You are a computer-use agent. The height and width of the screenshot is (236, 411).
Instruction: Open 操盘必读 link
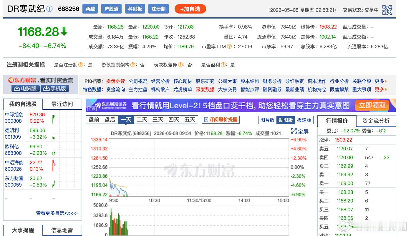click(x=115, y=81)
